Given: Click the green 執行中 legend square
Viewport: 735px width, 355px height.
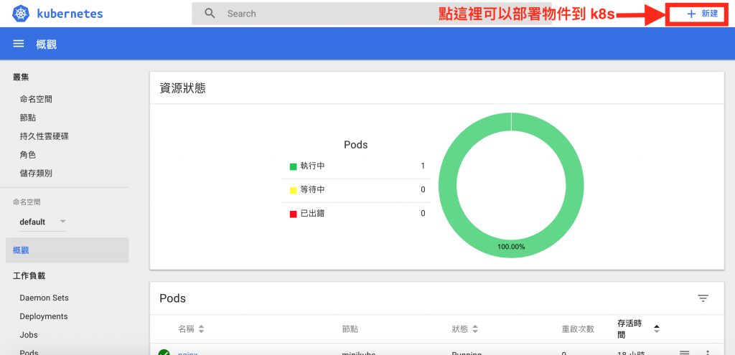Looking at the screenshot, I should (x=294, y=166).
